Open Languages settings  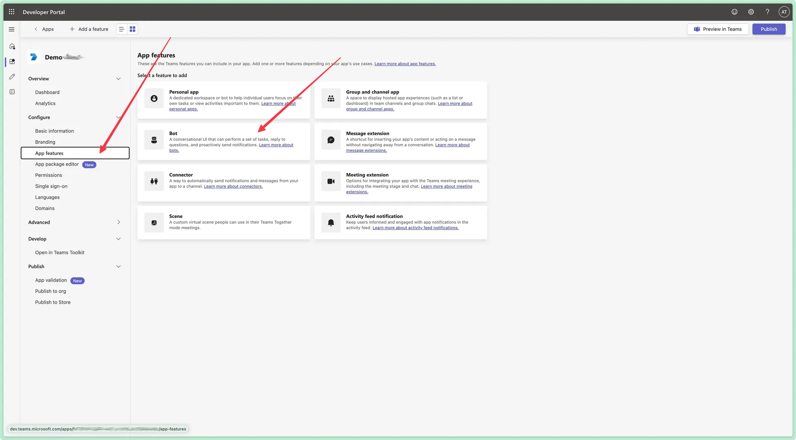[x=47, y=198]
